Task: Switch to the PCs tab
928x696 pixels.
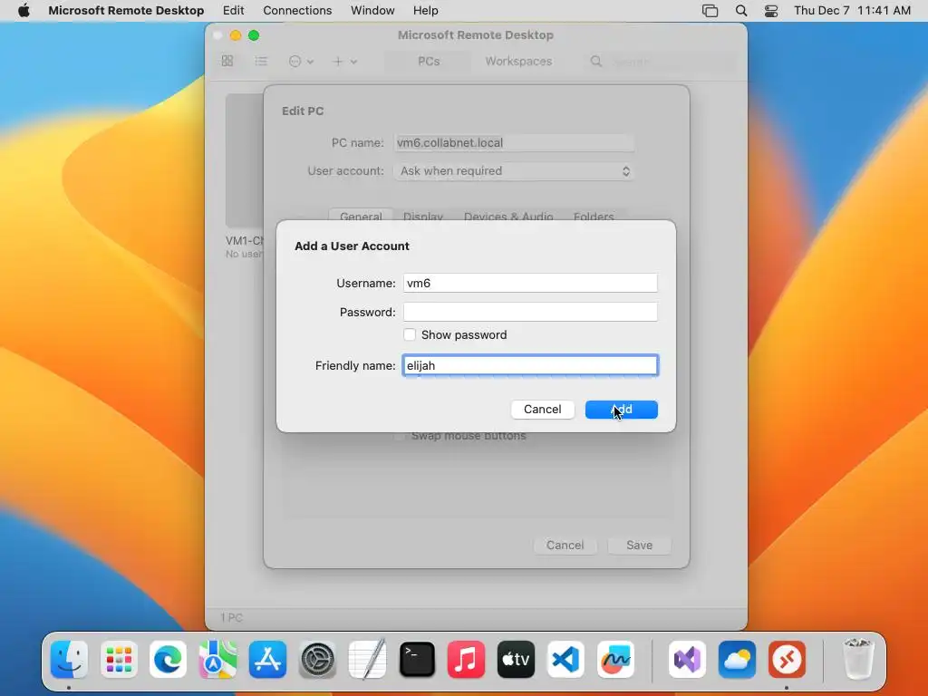Action: [x=429, y=61]
